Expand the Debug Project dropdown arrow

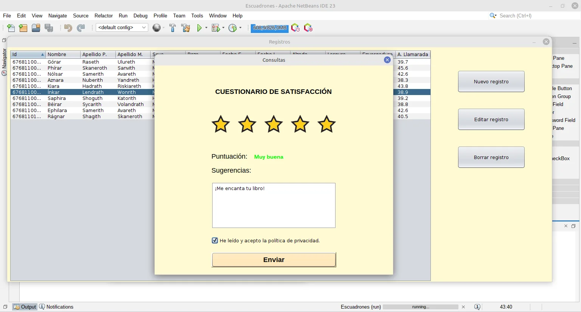point(223,28)
